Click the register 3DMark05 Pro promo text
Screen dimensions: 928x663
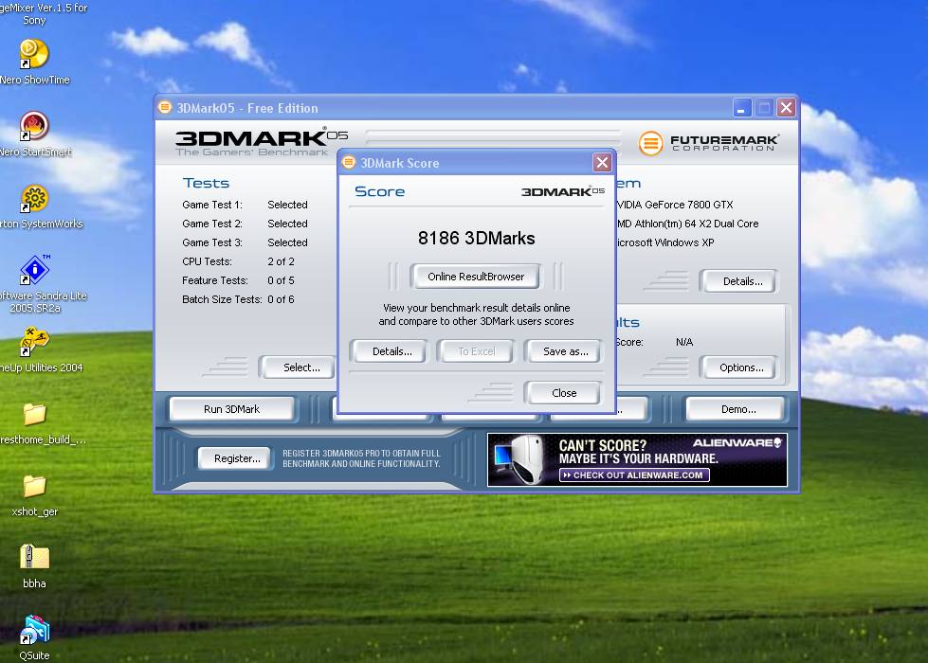(x=361, y=458)
